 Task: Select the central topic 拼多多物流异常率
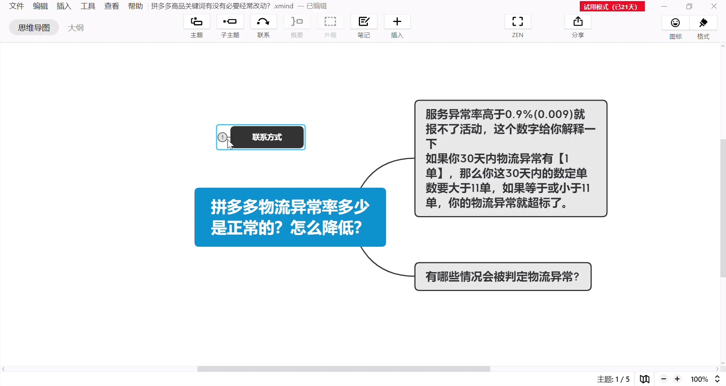coord(290,217)
